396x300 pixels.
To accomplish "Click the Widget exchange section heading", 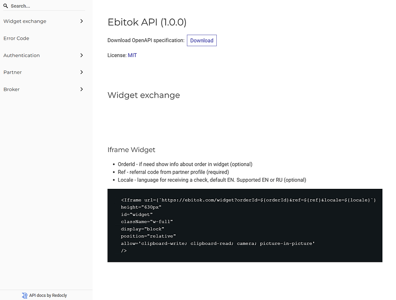I will 144,95.
